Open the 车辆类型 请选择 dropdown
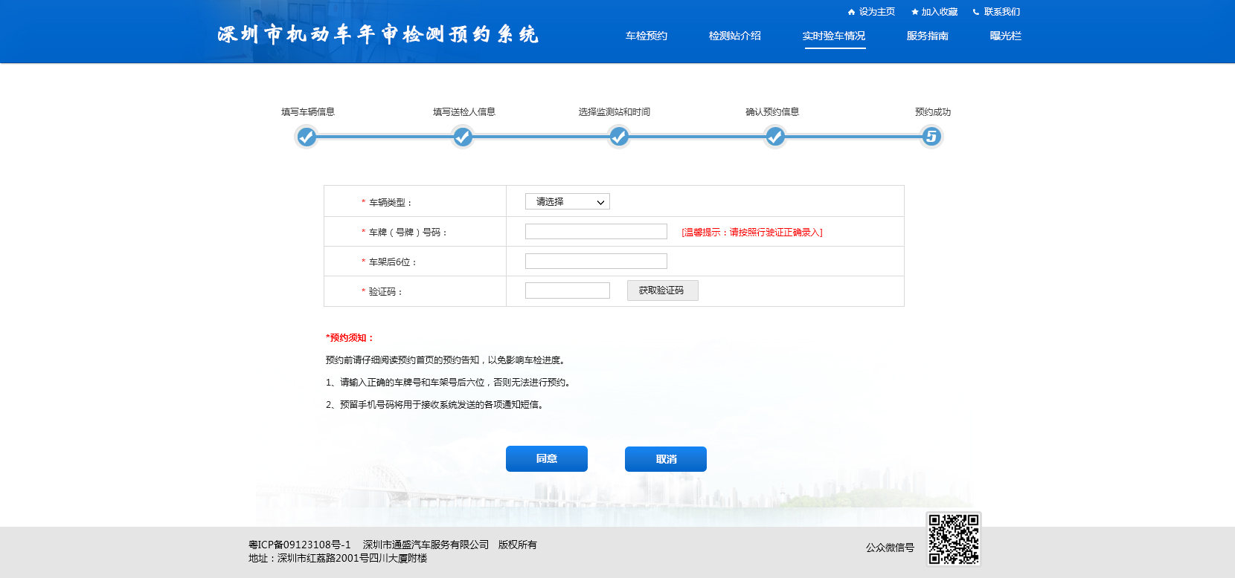Screen dimensions: 1235x578 [x=567, y=201]
